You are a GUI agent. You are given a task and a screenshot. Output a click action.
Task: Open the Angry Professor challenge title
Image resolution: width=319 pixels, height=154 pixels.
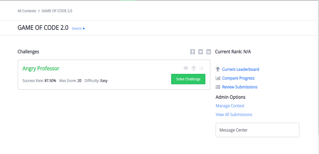pyautogui.click(x=41, y=69)
